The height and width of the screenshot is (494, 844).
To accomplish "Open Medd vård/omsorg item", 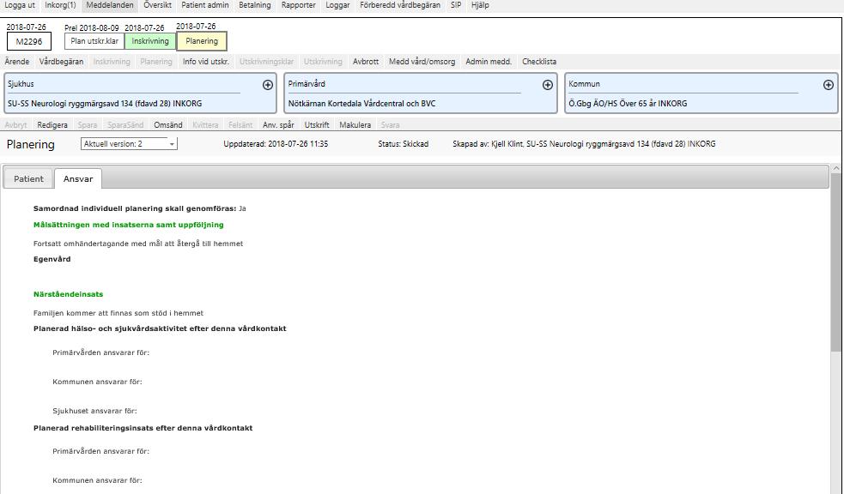I will tap(422, 62).
